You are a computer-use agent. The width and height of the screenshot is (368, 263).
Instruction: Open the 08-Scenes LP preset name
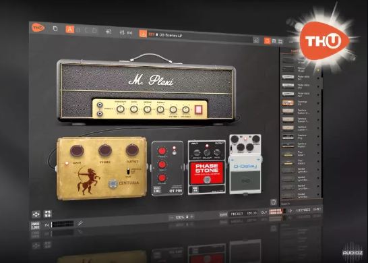click(171, 35)
